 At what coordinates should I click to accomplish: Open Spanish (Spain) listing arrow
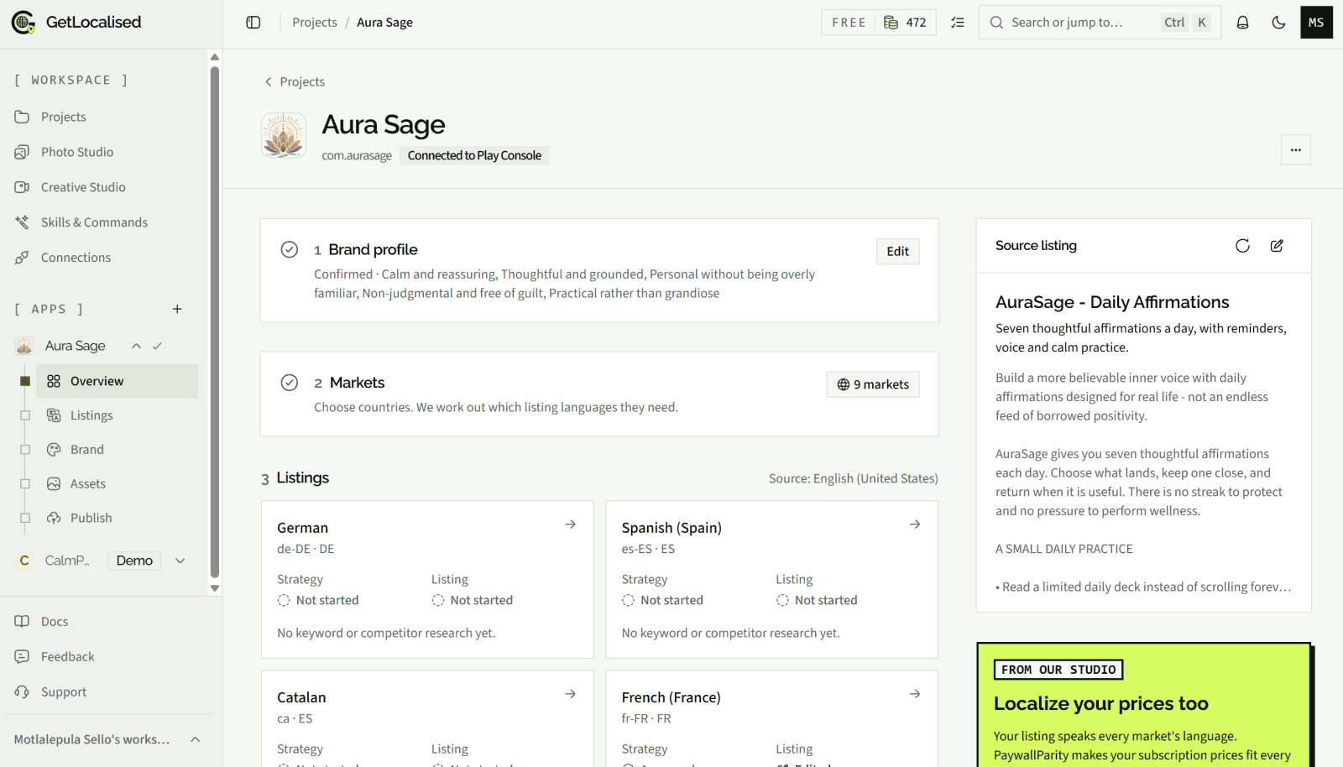click(x=915, y=524)
